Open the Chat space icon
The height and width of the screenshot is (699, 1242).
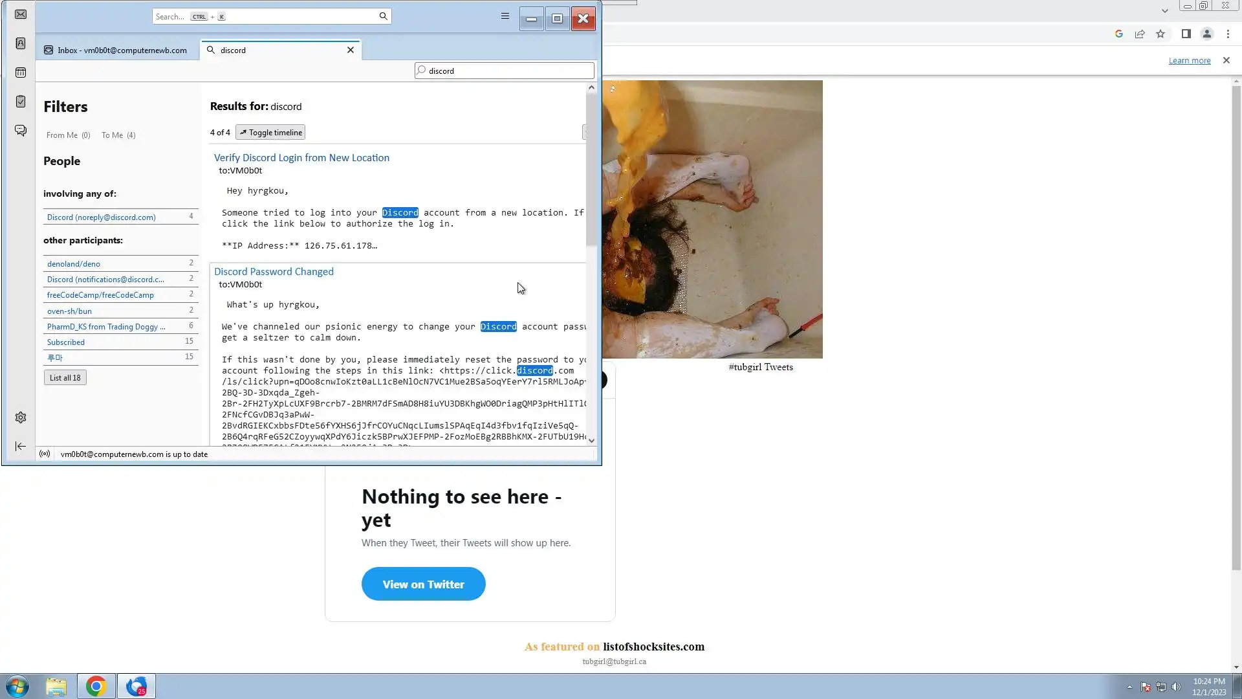pos(21,131)
